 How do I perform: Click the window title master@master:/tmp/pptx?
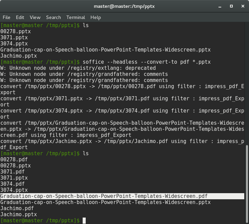(x=124, y=6)
